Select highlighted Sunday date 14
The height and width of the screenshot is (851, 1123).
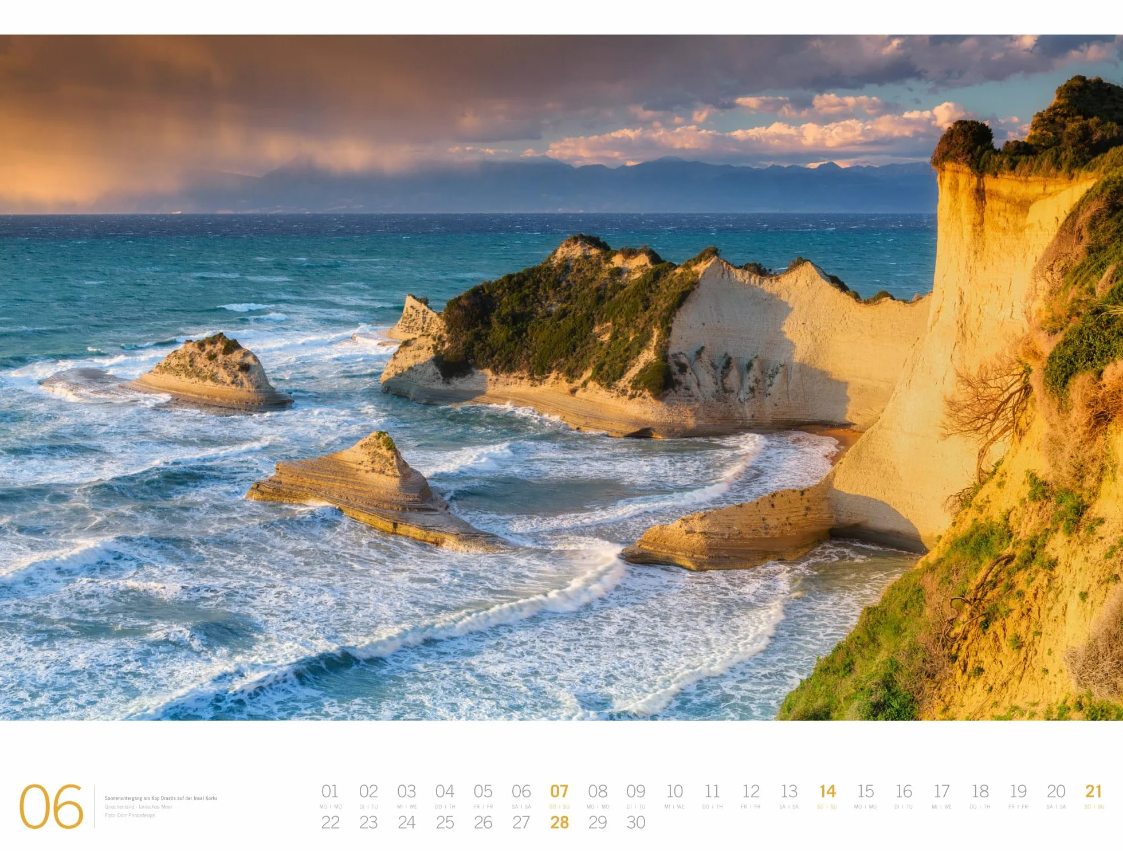point(827,791)
